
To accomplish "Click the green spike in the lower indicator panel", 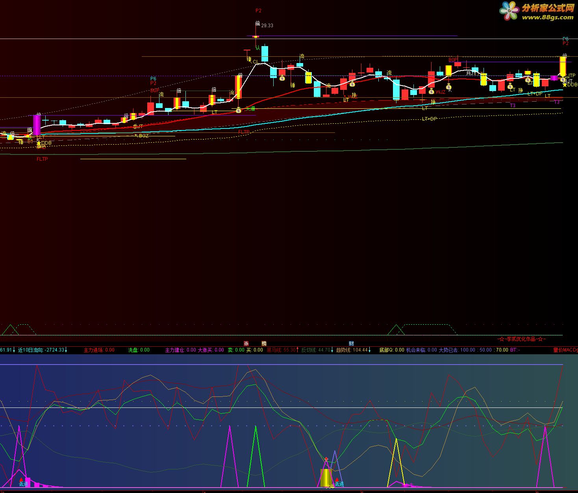I will tap(256, 456).
